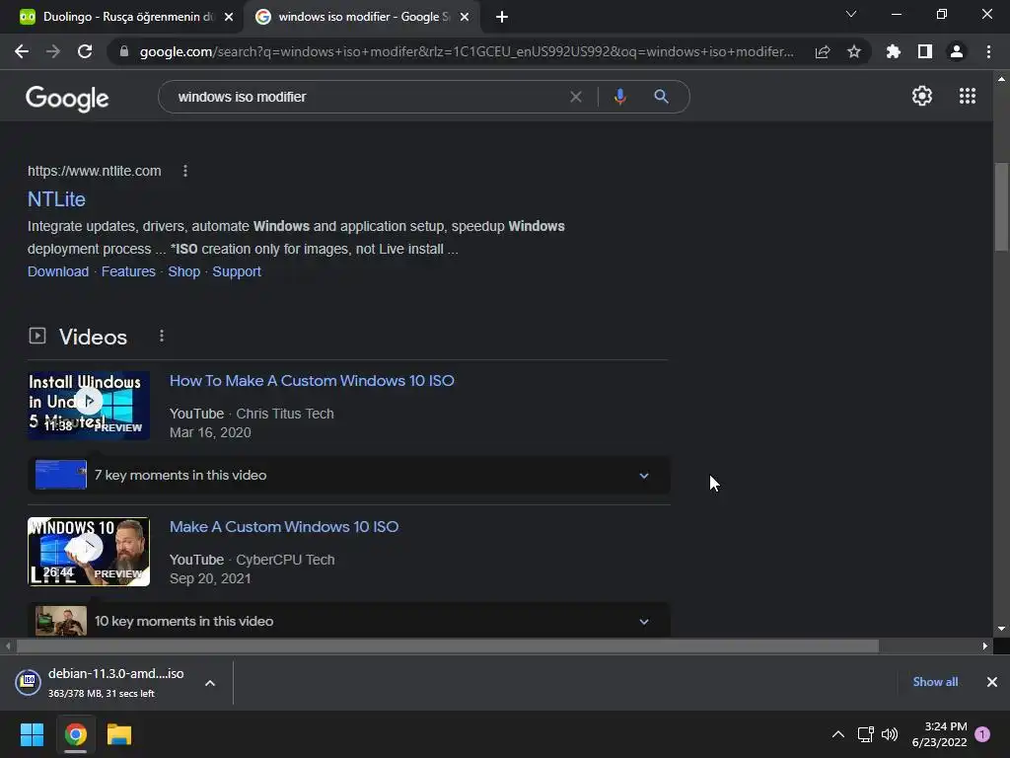The width and height of the screenshot is (1010, 758).
Task: Click the 10 key moments thumbnail
Action: 60,621
